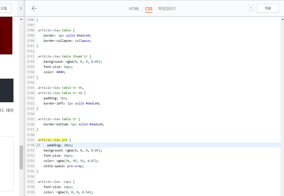
Task: Click the dark red preview block
Action: [6, 35]
